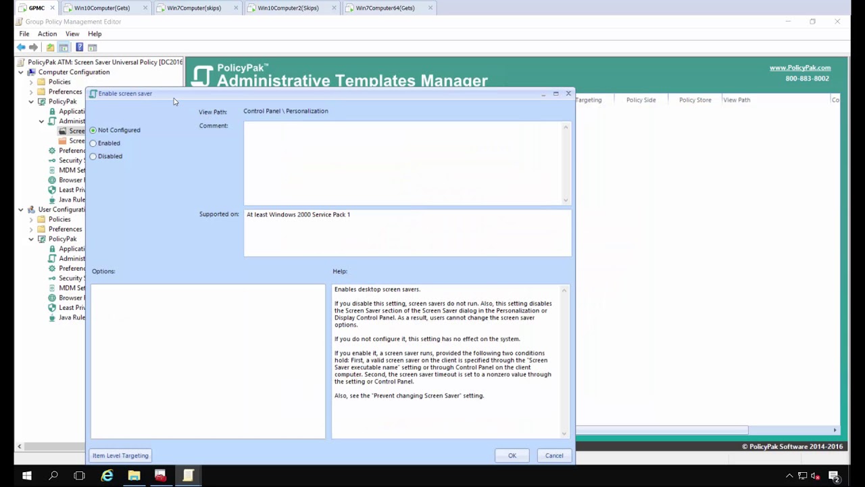Screen dimensions: 865x487
Task: Select Java Rules icon under User Configuration
Action: (x=52, y=317)
